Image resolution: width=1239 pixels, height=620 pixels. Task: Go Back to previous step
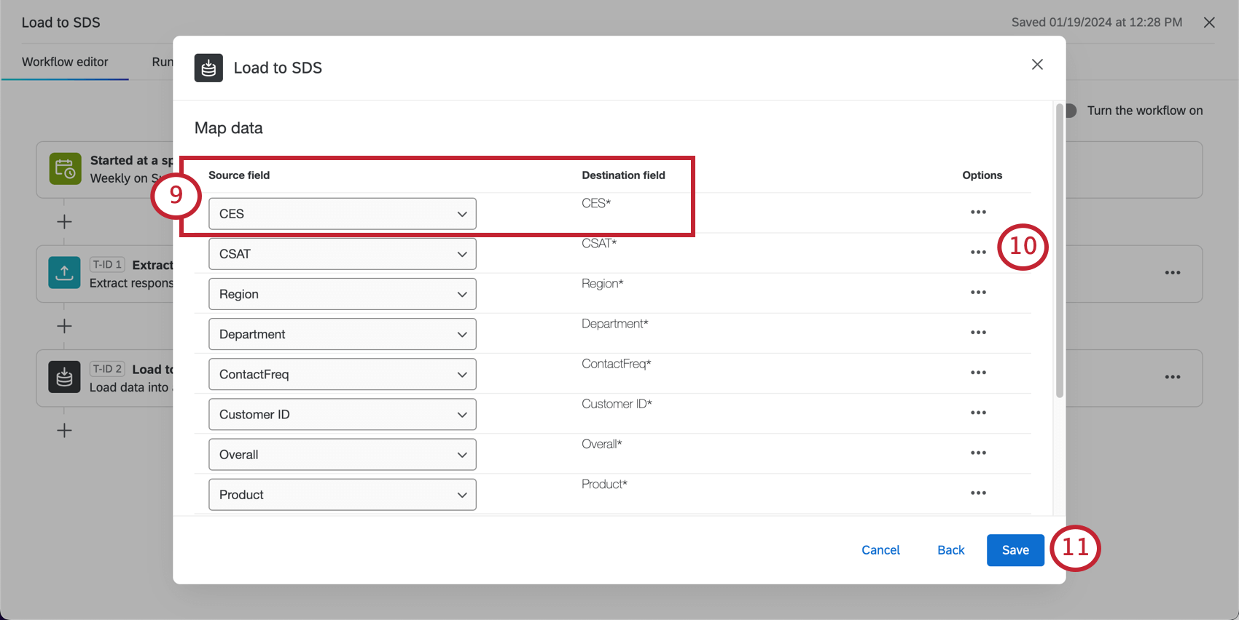tap(950, 550)
